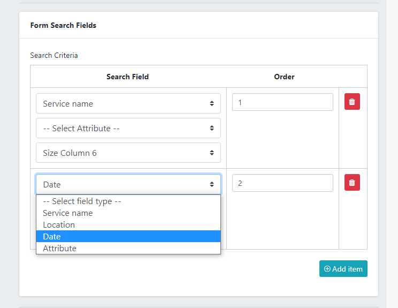The width and height of the screenshot is (398, 308).
Task: Select Attribute option in the field list
Action: (x=60, y=249)
